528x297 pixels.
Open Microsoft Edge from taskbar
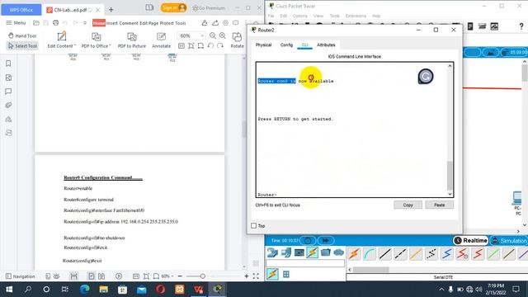(84, 290)
